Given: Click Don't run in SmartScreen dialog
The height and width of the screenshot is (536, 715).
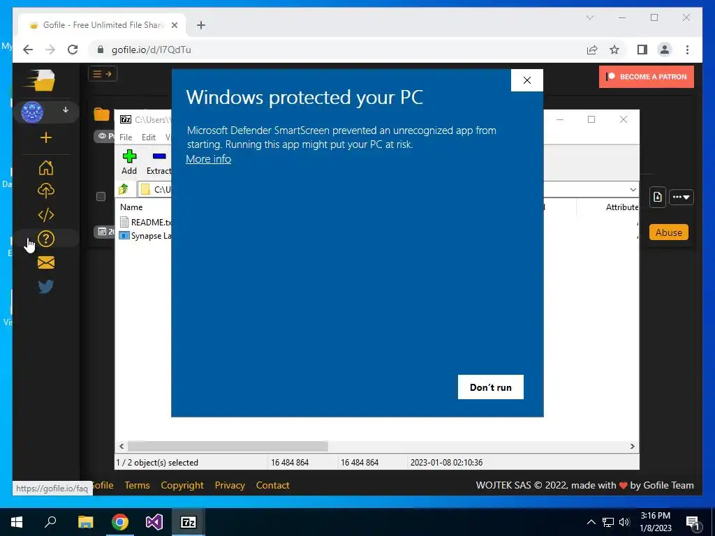Looking at the screenshot, I should pos(491,387).
